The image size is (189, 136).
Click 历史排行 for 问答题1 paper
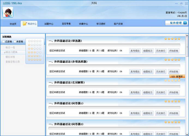click(161, 113)
